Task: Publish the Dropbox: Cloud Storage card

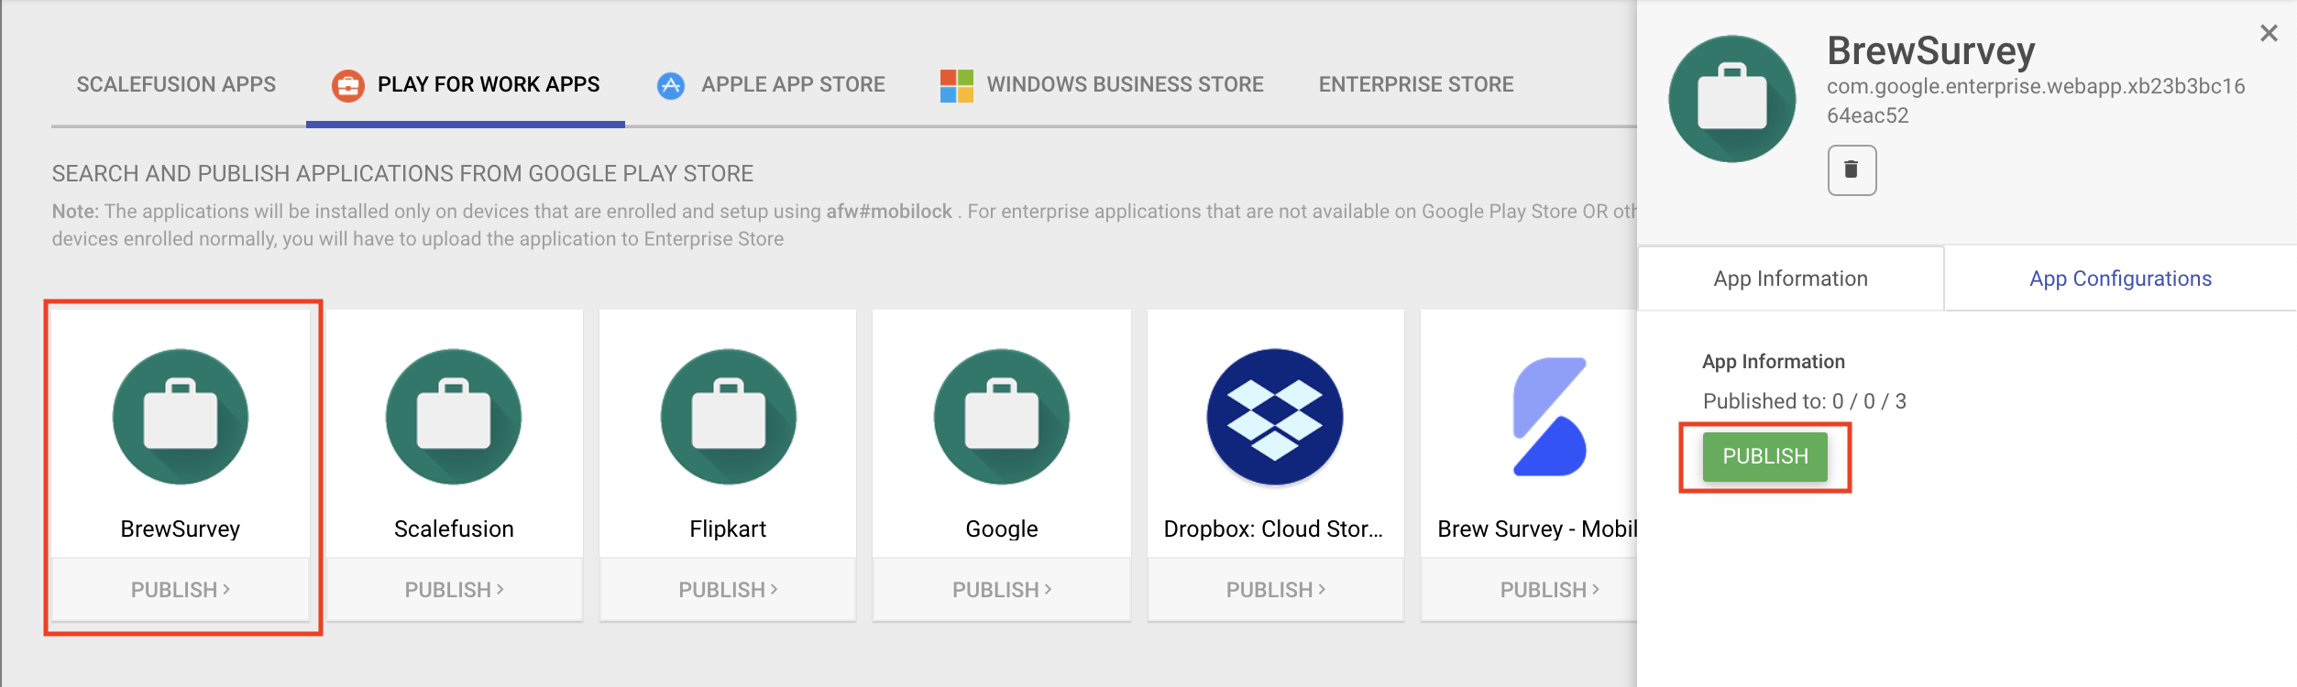Action: 1275,590
